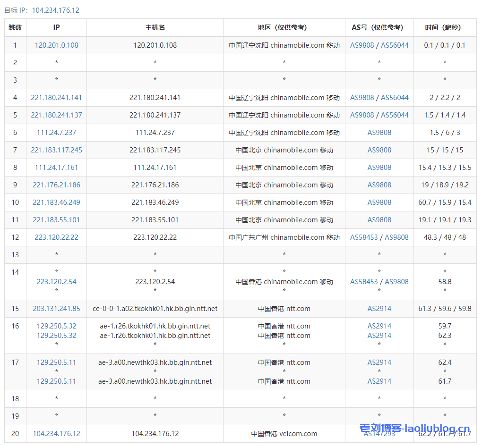The image size is (482, 446).
Task: Click the 223.120.2.54 IP link in hop 14
Action: tap(57, 282)
